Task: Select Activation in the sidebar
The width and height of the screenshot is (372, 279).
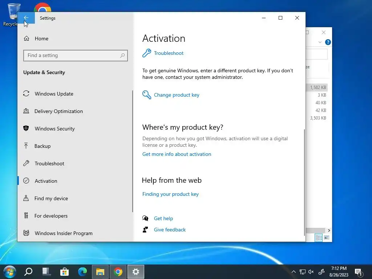Action: pyautogui.click(x=46, y=181)
